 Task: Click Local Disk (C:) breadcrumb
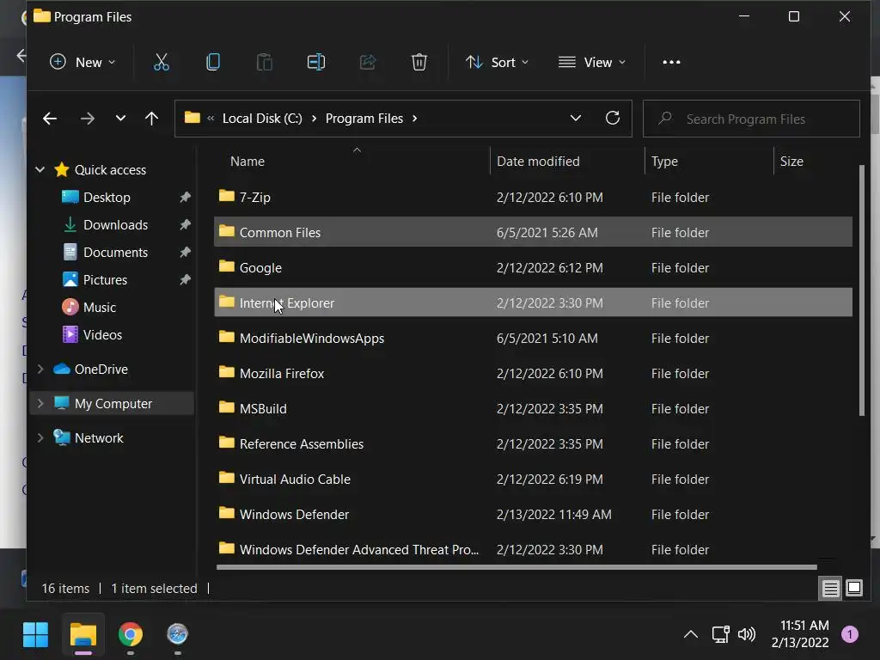point(262,119)
